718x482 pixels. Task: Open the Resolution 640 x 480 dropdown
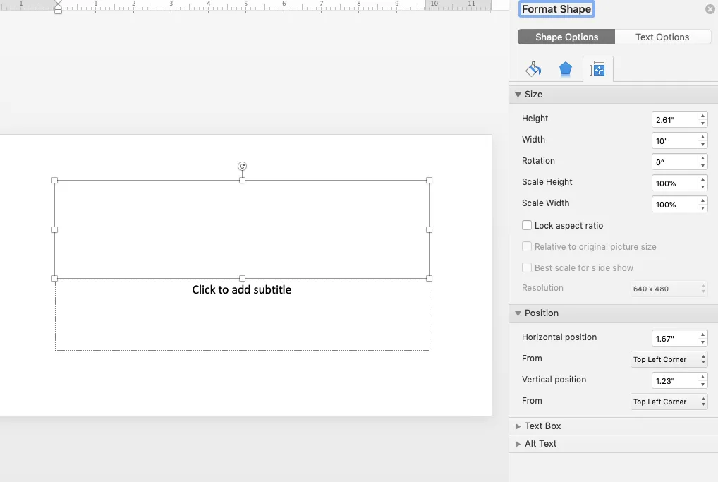[x=669, y=289]
